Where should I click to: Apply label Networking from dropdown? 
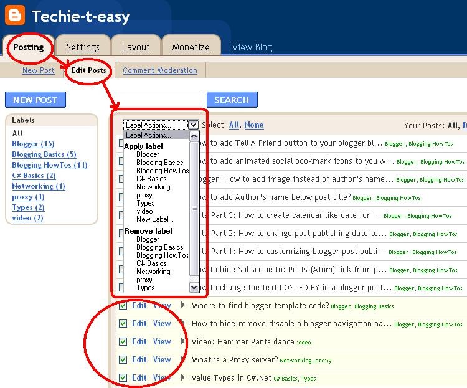153,187
